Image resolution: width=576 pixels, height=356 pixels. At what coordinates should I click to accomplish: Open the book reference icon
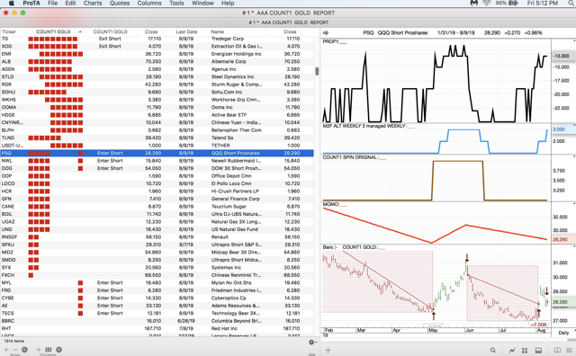tap(557, 350)
